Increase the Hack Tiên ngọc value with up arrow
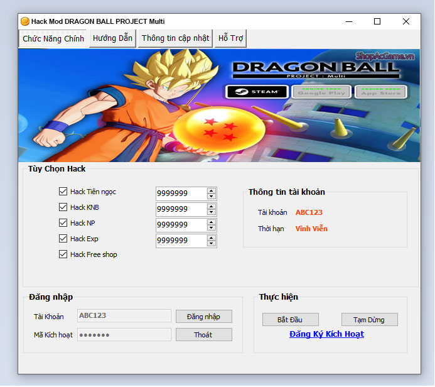Screen dimensions: 435x387 click(x=212, y=191)
